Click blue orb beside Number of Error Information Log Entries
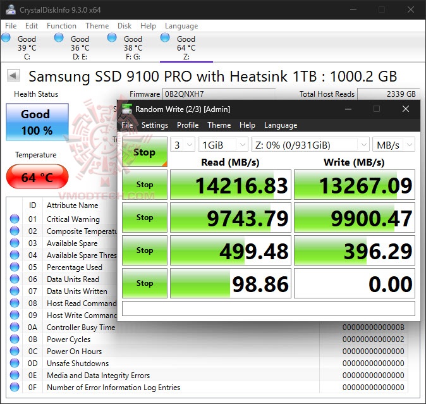The image size is (426, 404). tap(15, 387)
